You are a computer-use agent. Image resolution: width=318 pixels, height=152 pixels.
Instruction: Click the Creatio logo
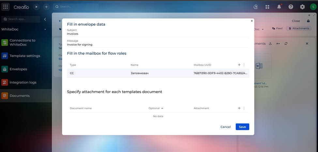pyautogui.click(x=21, y=7)
